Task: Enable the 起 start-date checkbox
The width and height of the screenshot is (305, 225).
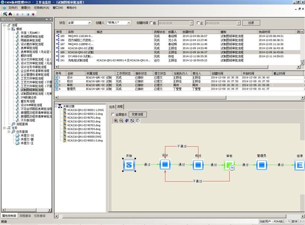Action: coord(151,23)
